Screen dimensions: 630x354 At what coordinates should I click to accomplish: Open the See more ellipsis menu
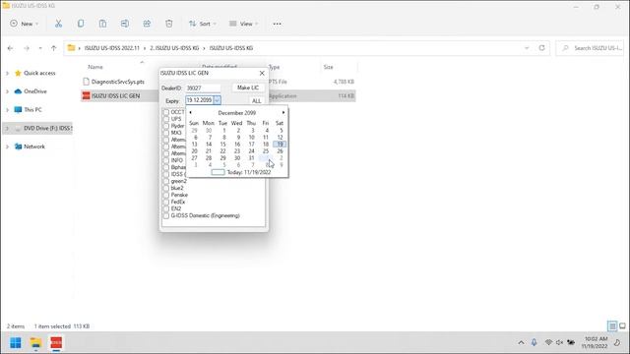click(x=278, y=24)
